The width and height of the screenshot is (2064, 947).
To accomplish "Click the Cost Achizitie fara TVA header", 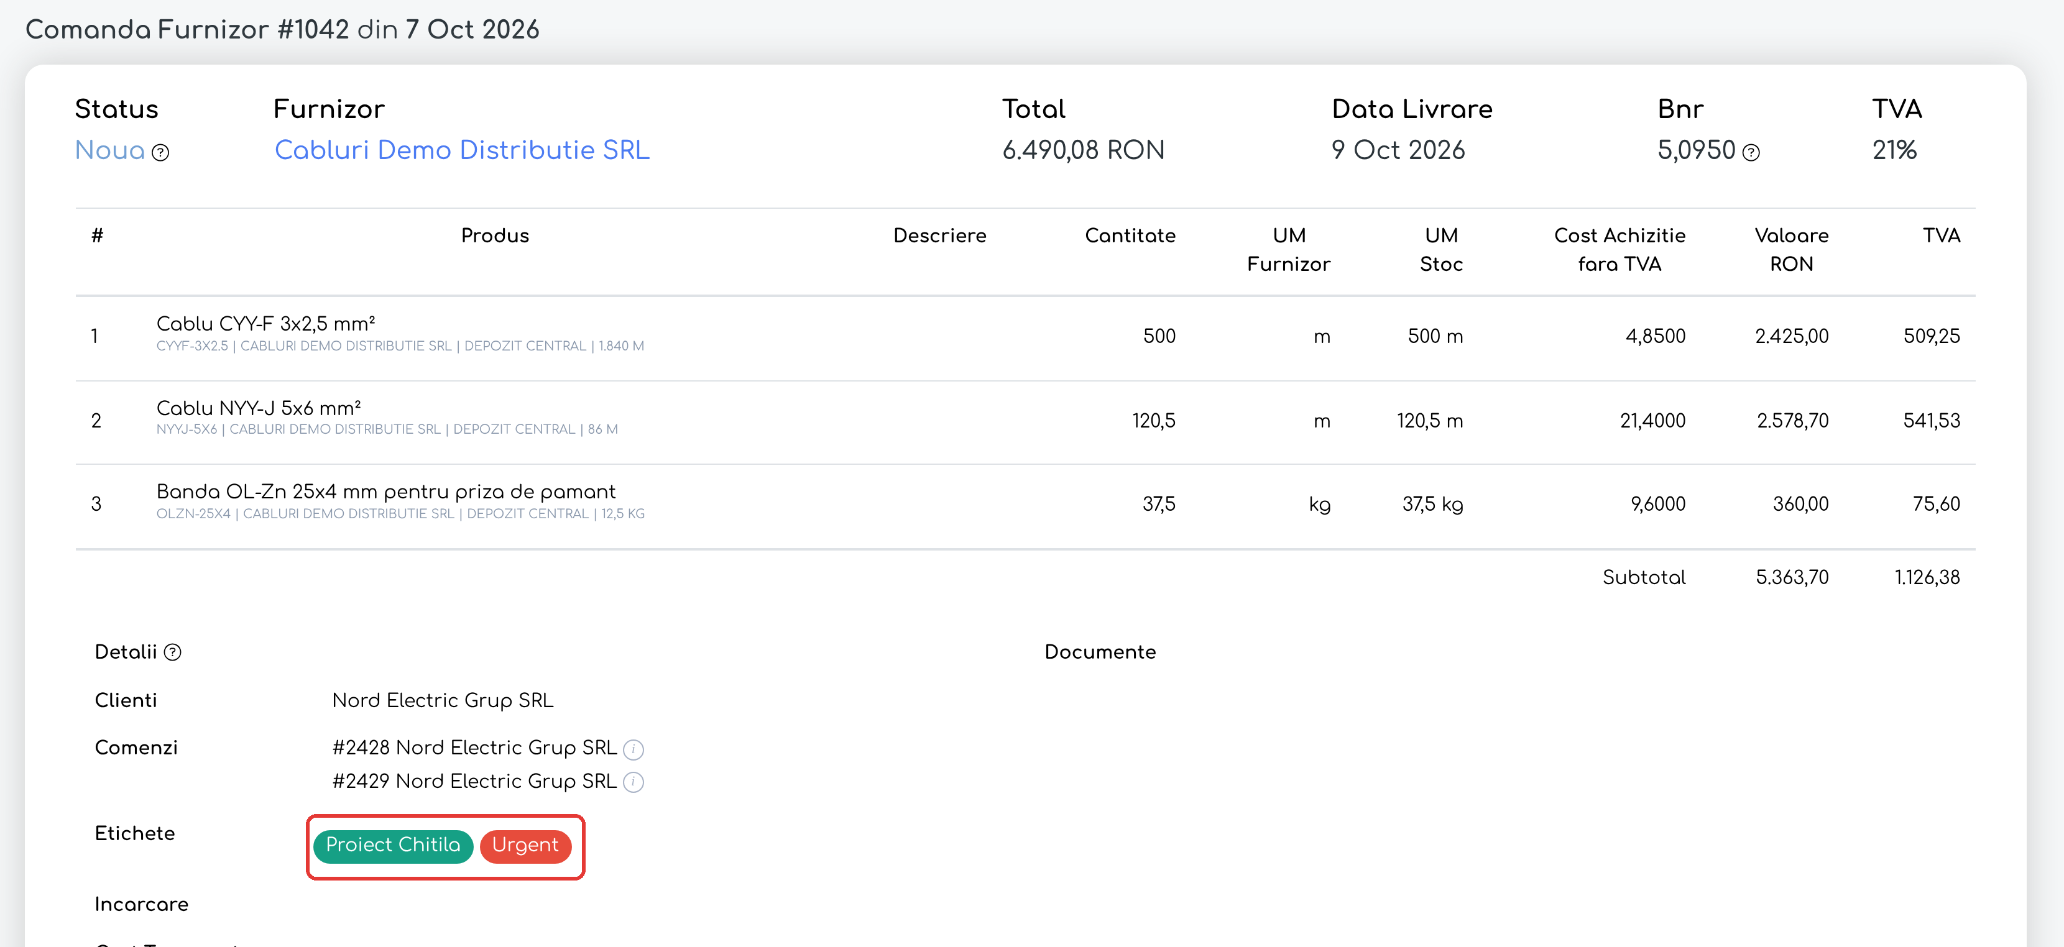I will [x=1619, y=250].
